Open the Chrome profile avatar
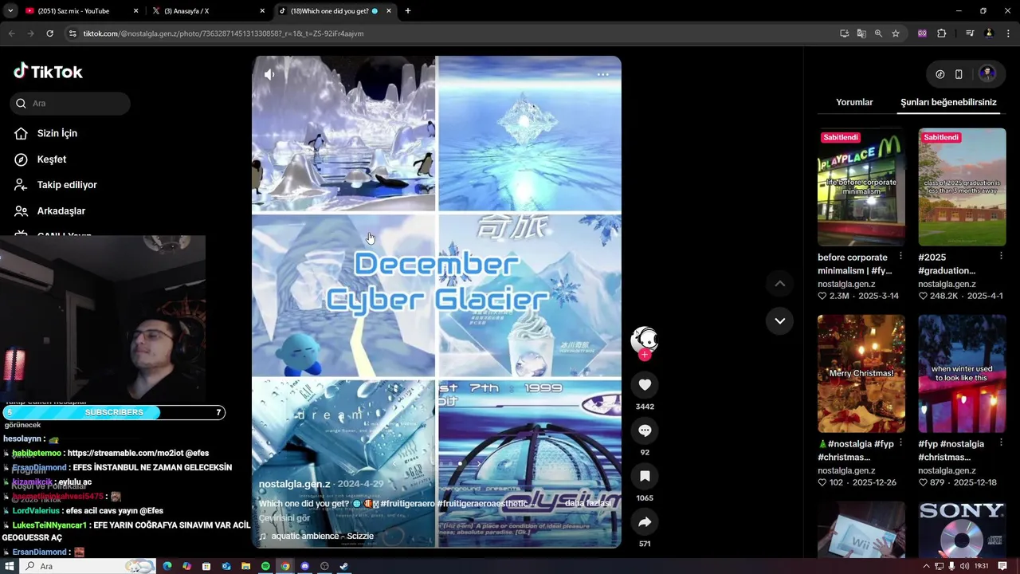Screen dimensions: 1020x574 pos(989,33)
